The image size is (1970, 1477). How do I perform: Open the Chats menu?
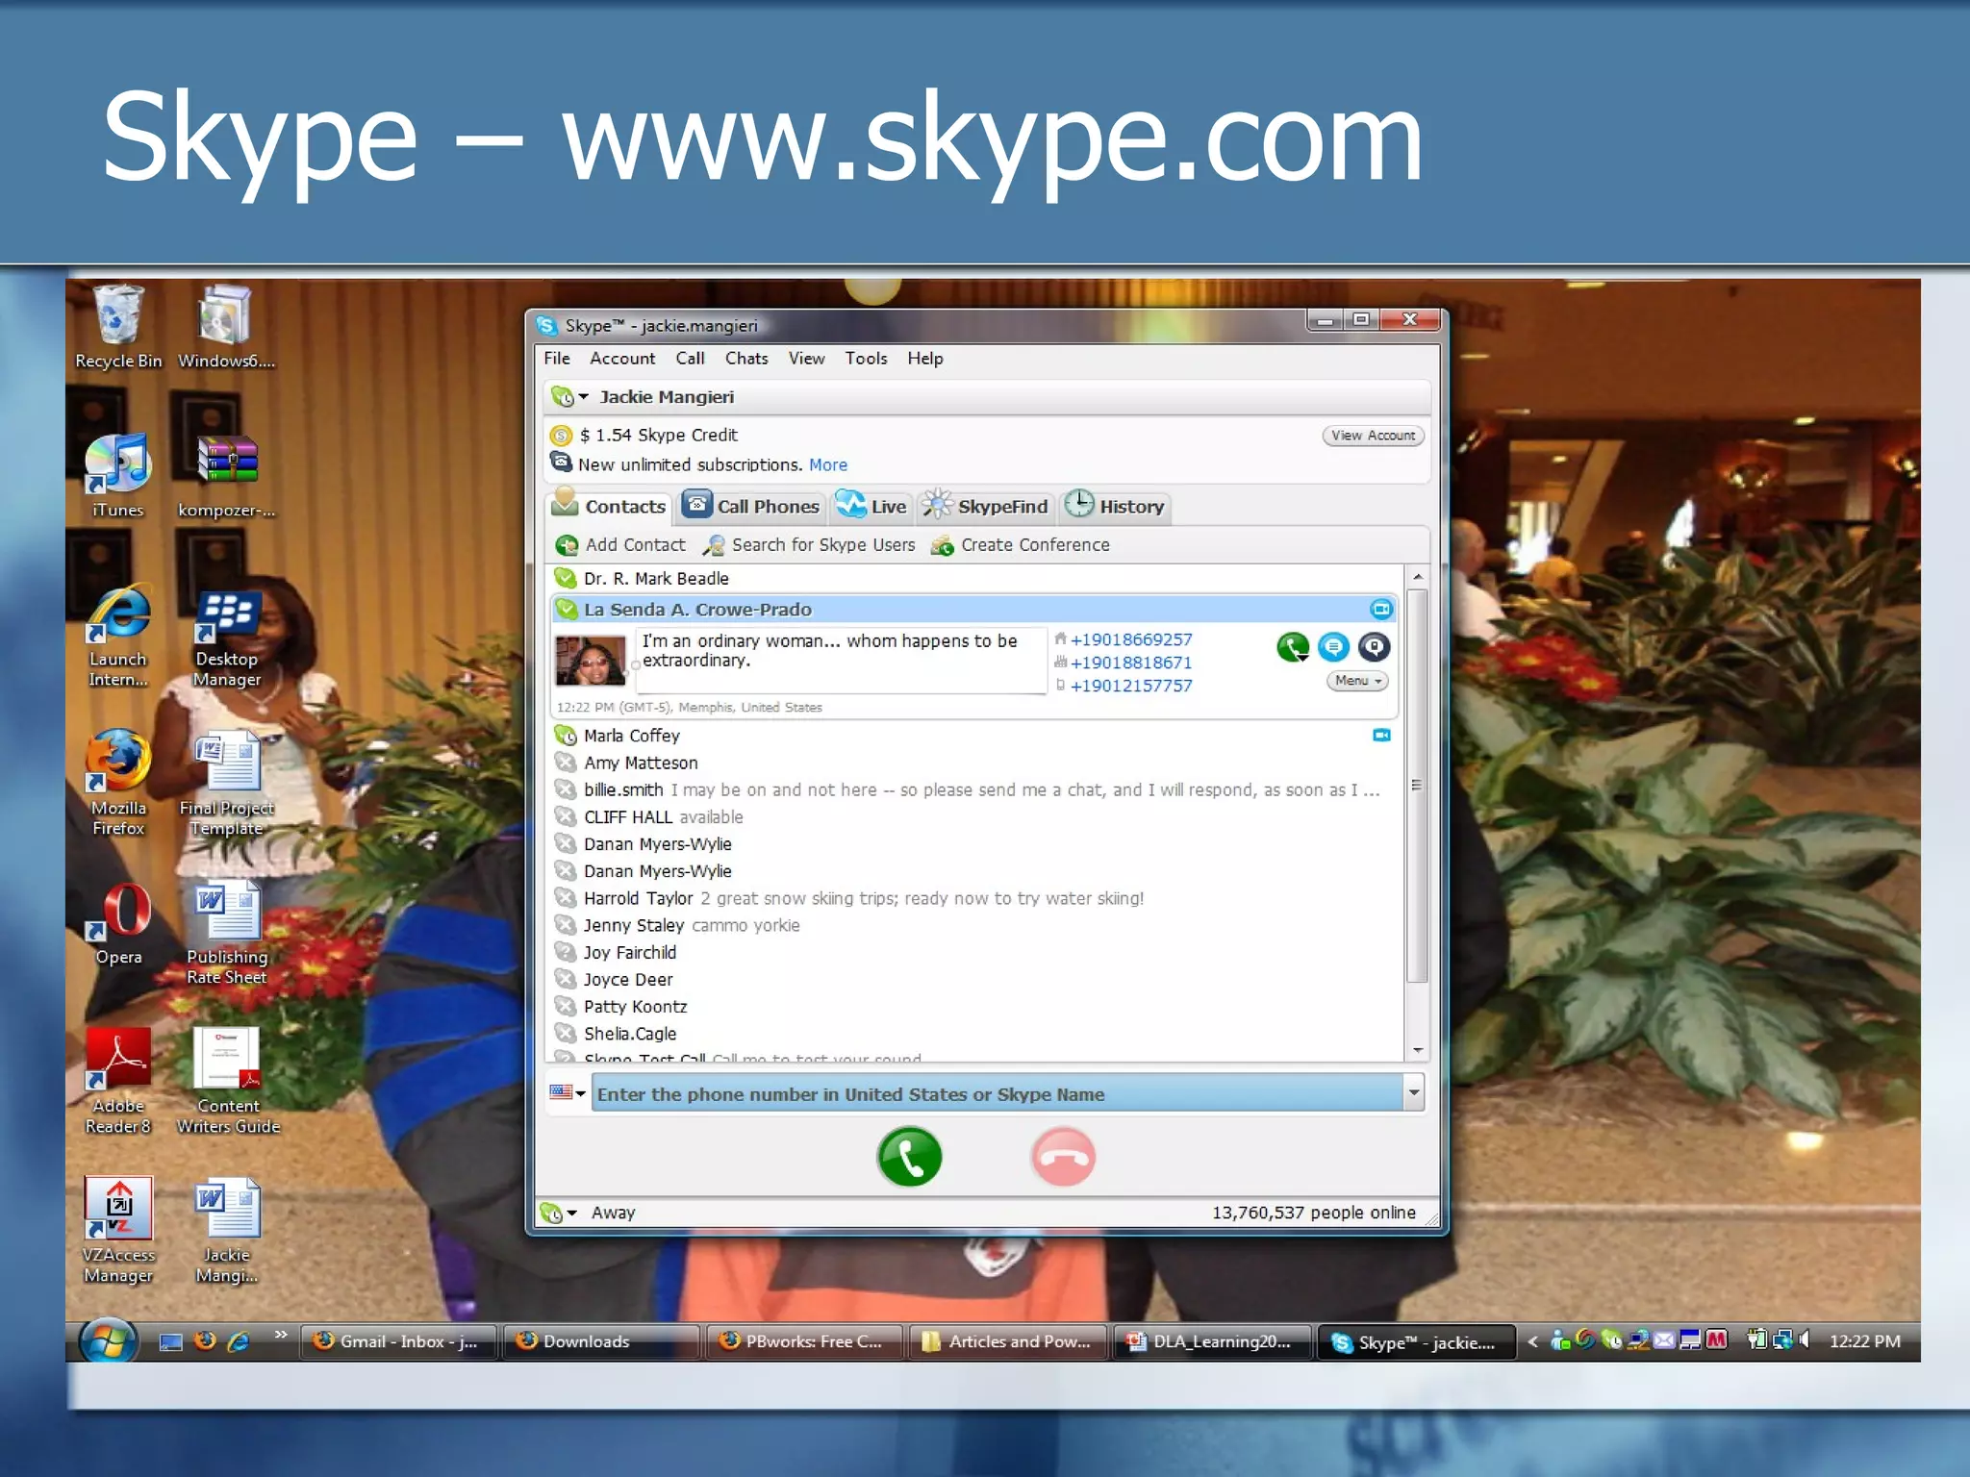pos(746,358)
